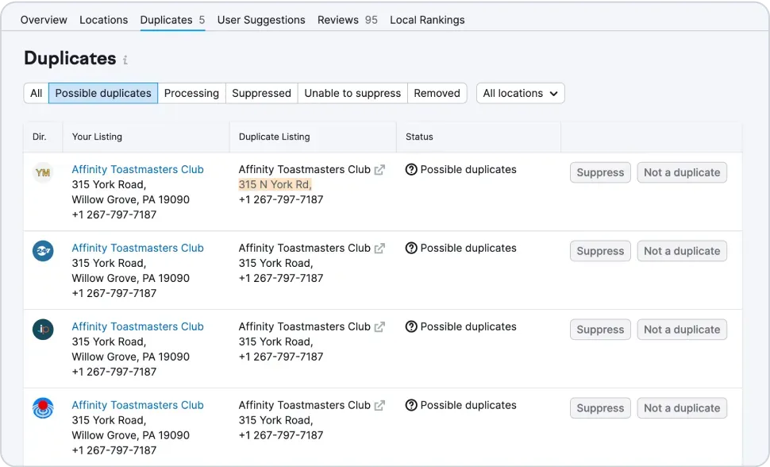The width and height of the screenshot is (770, 467).
Task: Open the Affinity Toastmasters Club listing link
Action: pos(137,169)
